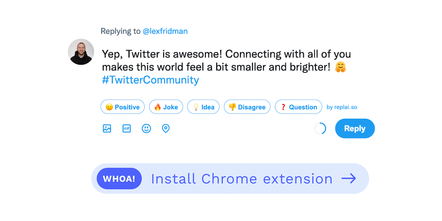Click the arrow on Install banner
This screenshot has height=221, width=442.
click(349, 179)
